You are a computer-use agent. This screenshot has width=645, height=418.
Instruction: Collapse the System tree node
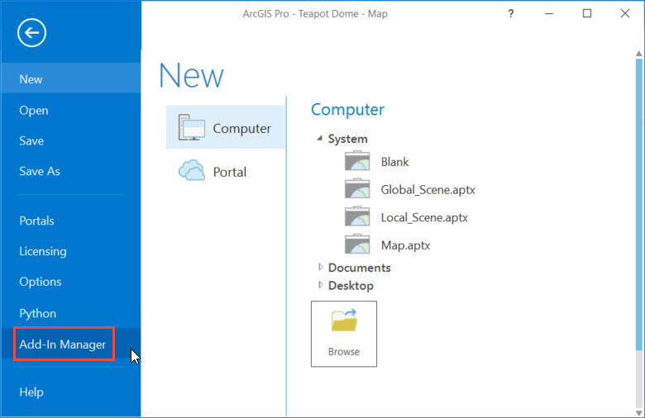point(320,139)
